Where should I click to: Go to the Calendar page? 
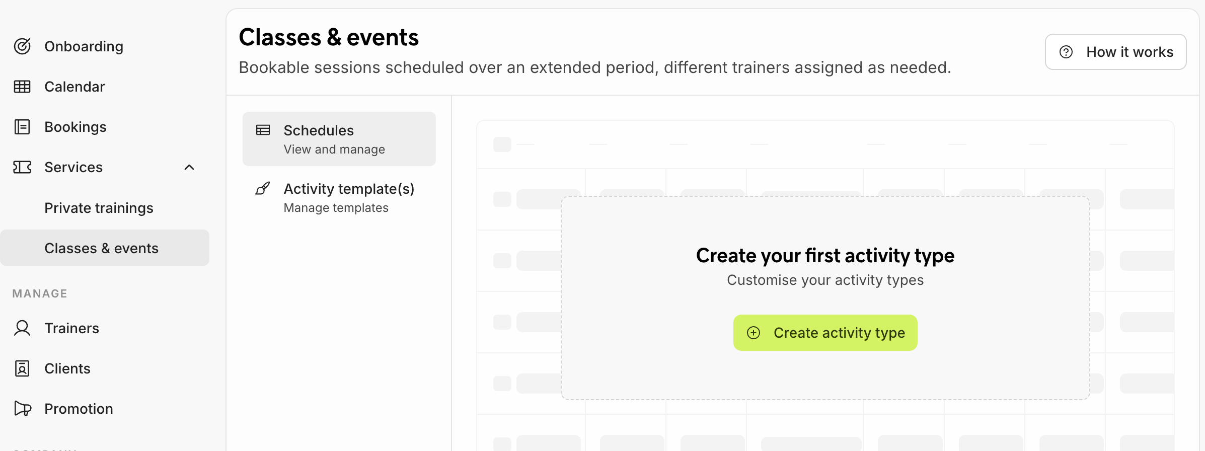coord(74,87)
